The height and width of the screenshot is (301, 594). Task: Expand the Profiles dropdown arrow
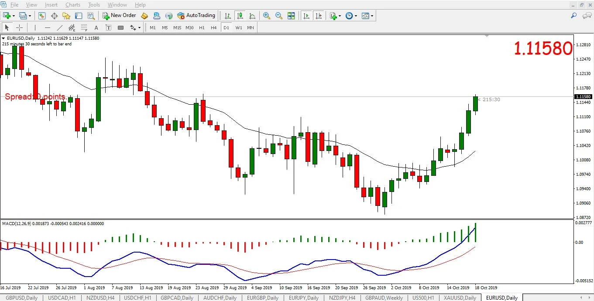tap(30, 16)
